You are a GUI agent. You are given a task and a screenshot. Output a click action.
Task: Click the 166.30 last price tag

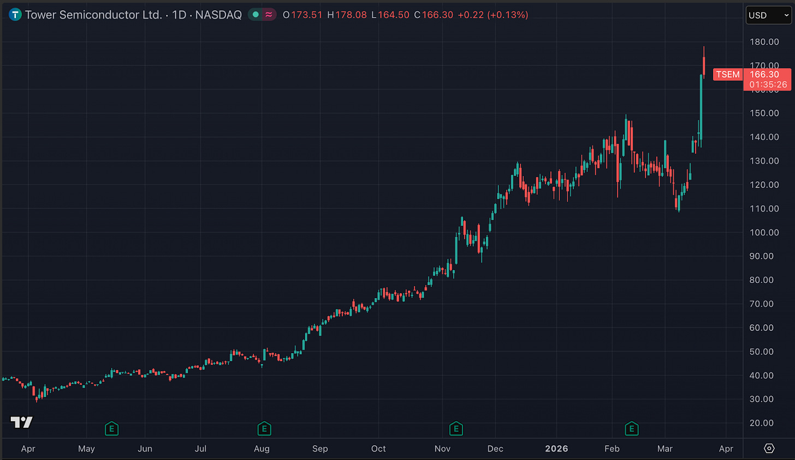[x=764, y=75]
